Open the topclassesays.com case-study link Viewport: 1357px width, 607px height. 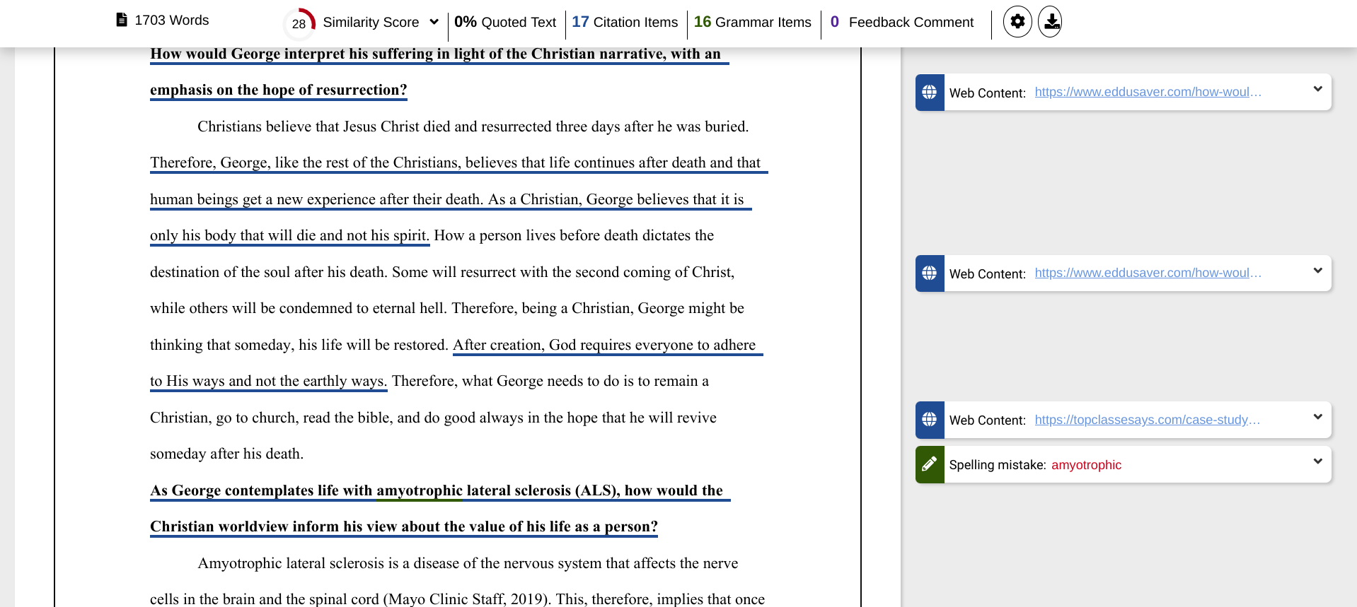point(1148,420)
